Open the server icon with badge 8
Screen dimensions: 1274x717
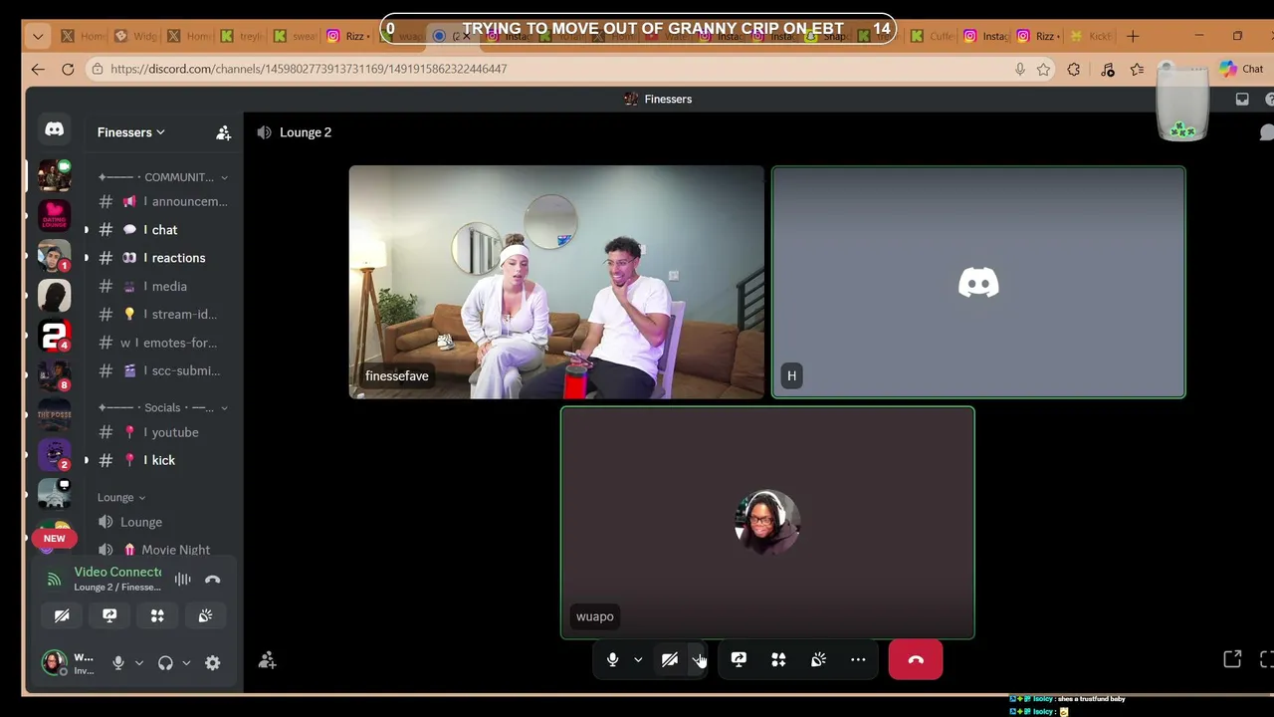click(x=54, y=375)
